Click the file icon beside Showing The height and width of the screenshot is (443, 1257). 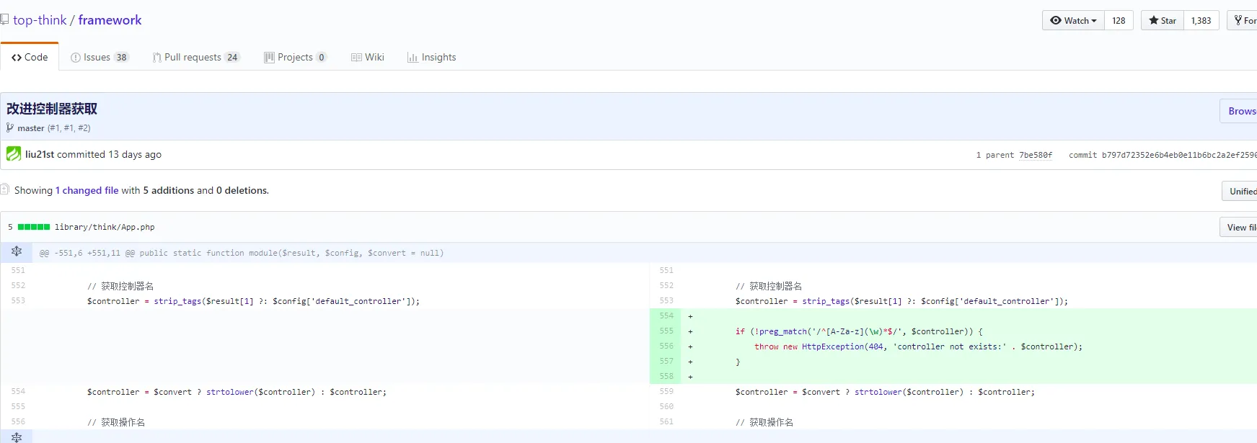coord(5,189)
